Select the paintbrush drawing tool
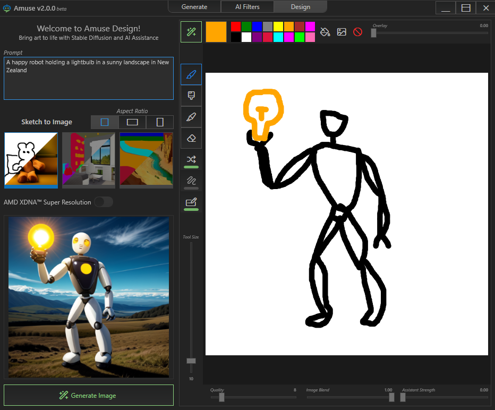The height and width of the screenshot is (410, 495). [191, 74]
